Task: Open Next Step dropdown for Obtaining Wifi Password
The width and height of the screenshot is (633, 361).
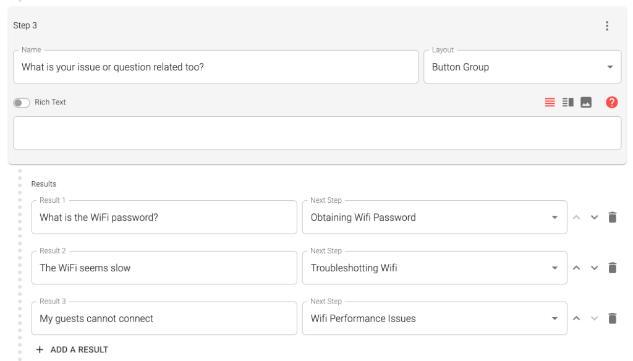Action: pyautogui.click(x=434, y=217)
